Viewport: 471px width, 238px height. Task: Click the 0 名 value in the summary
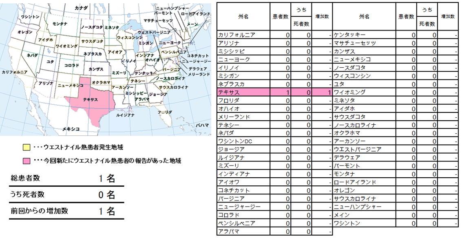point(107,195)
